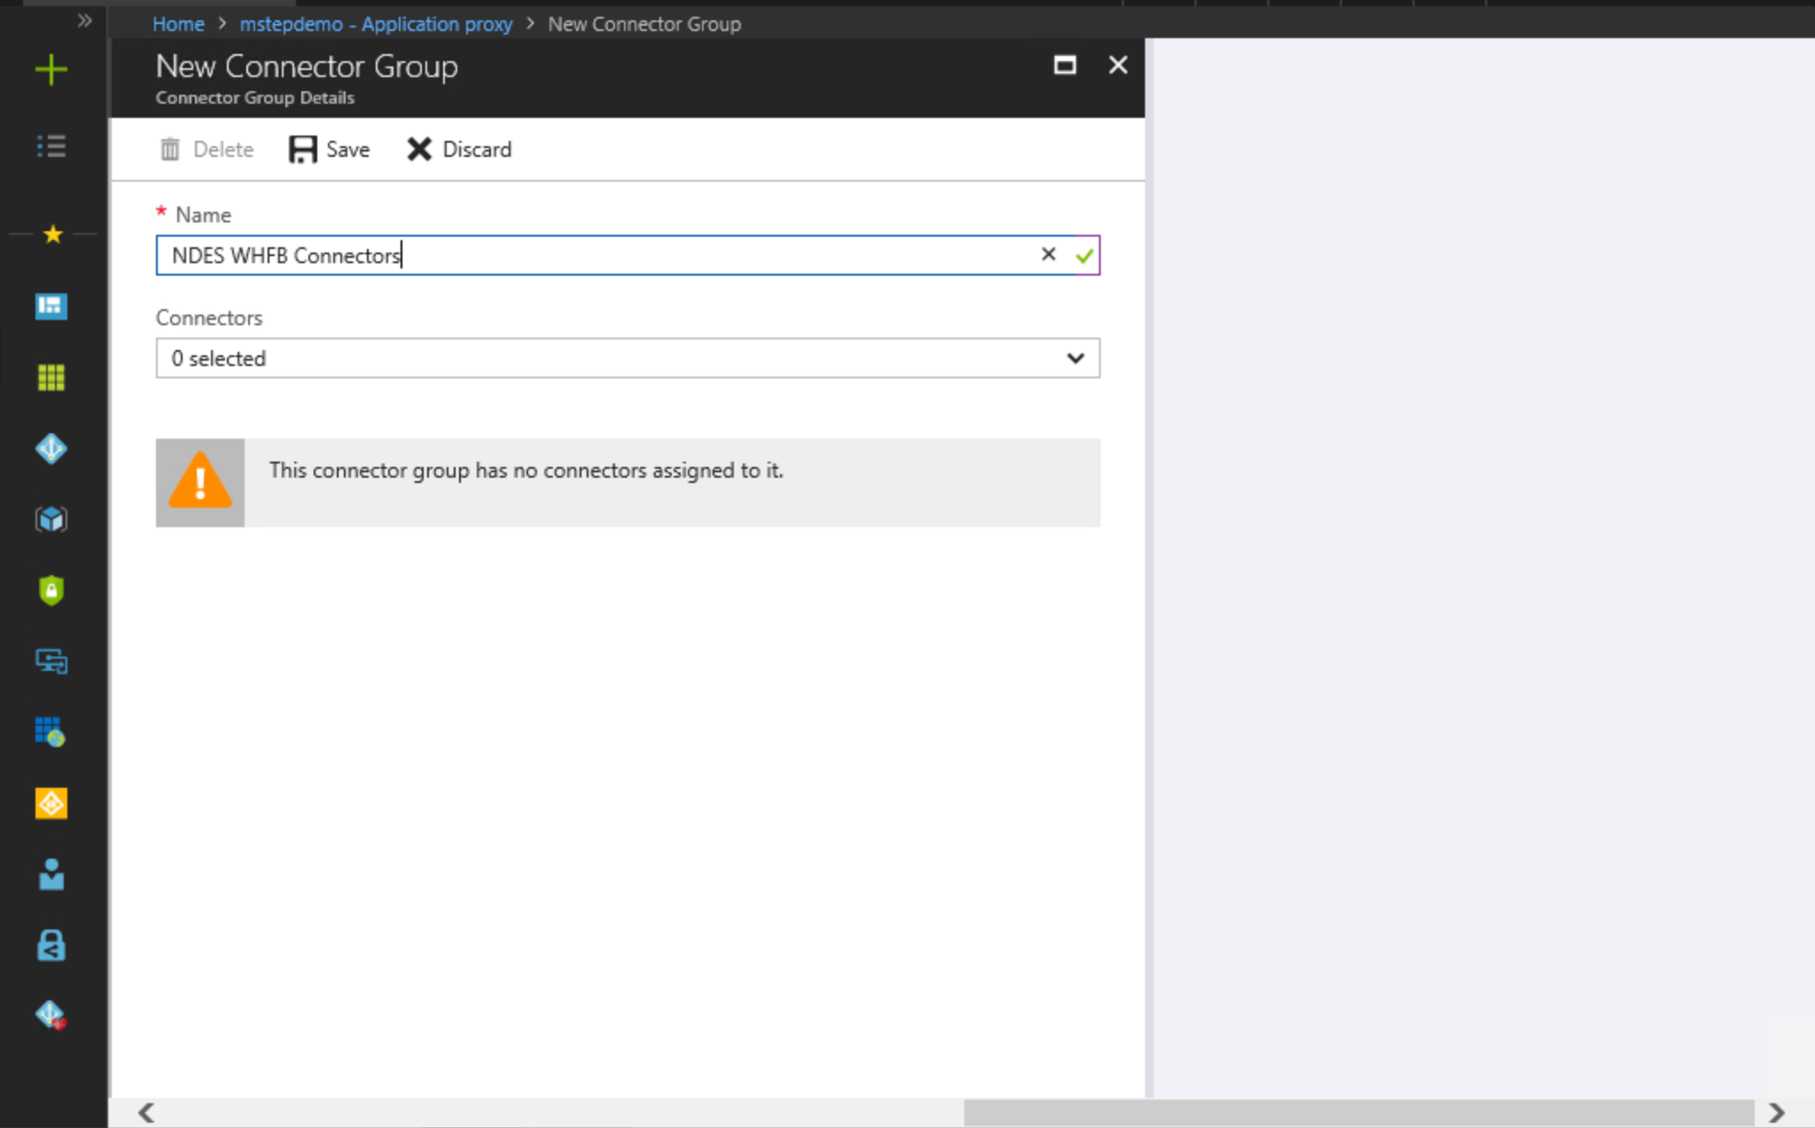The width and height of the screenshot is (1815, 1128).
Task: Discard the connector group changes
Action: 459,149
